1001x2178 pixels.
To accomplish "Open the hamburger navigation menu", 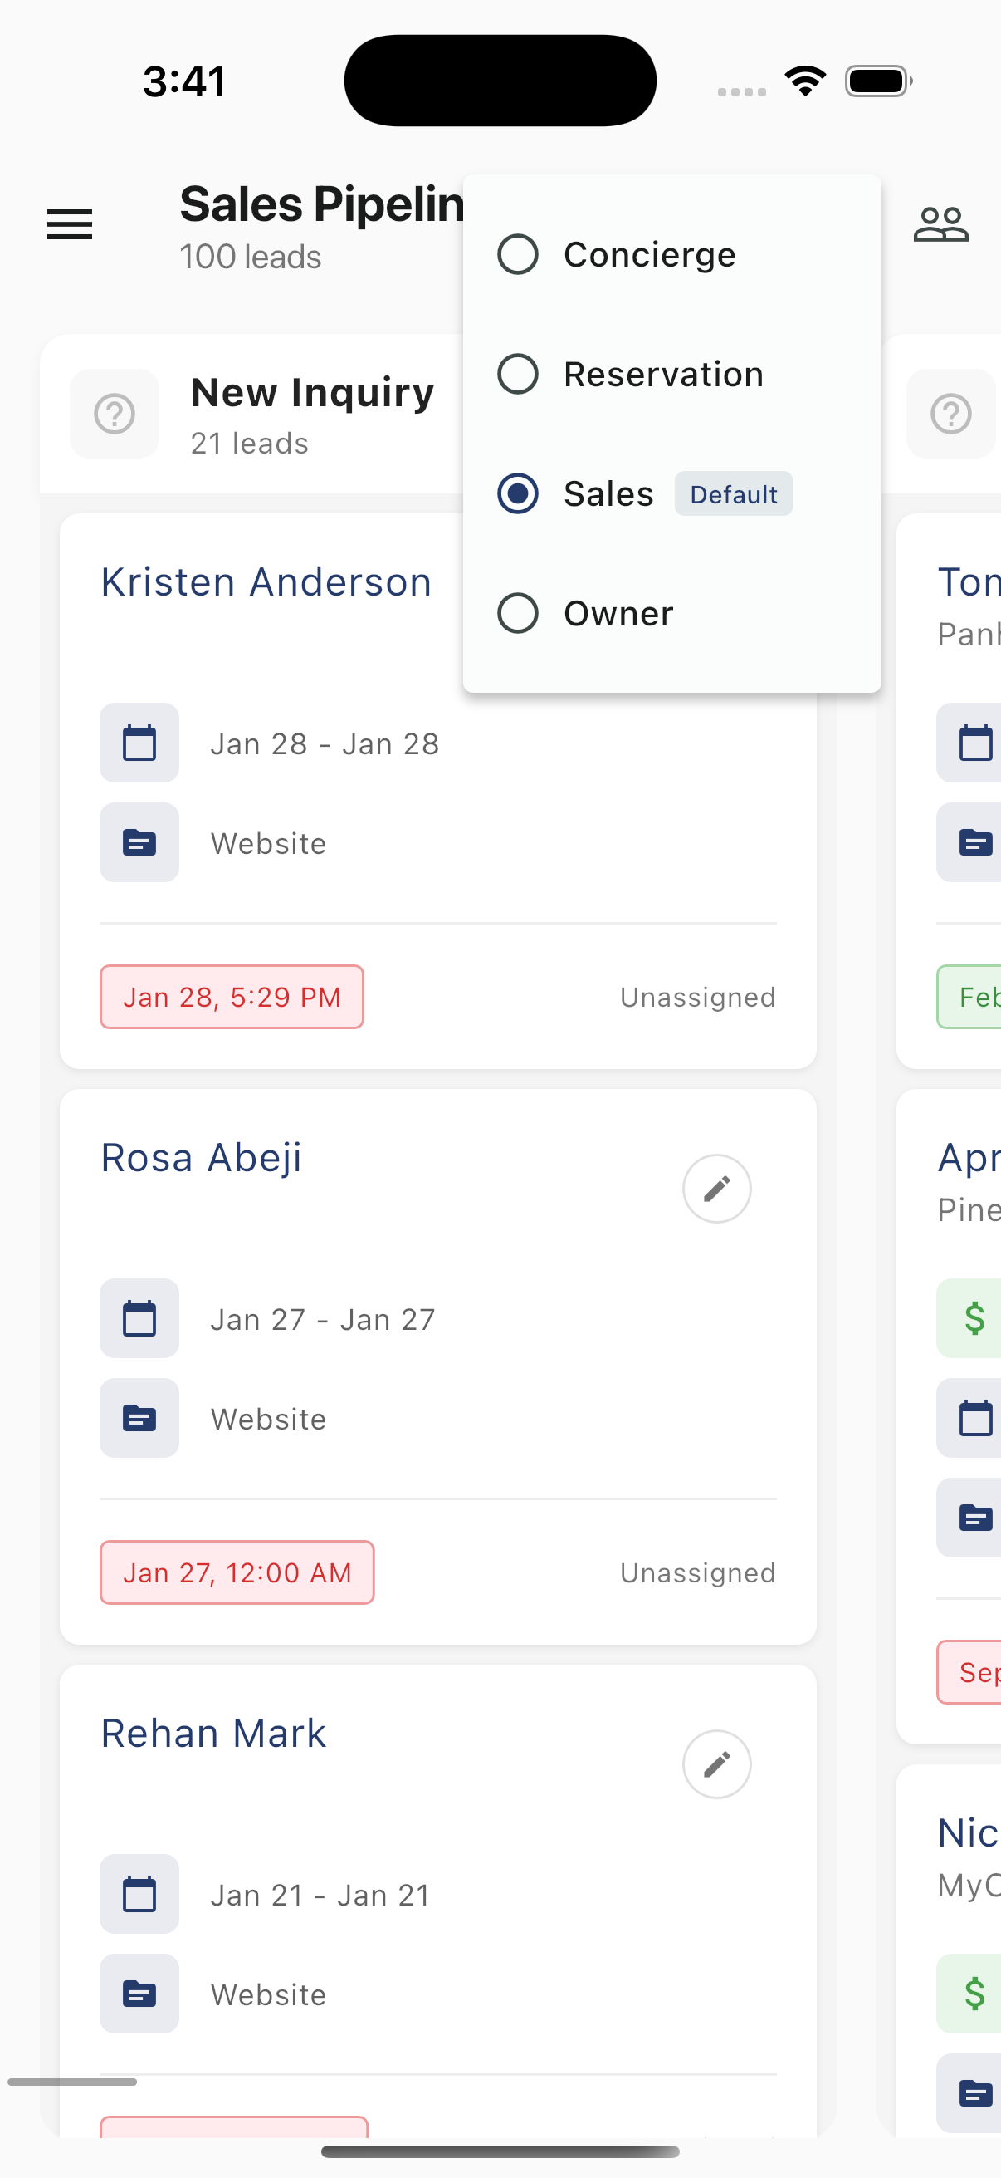I will [69, 224].
